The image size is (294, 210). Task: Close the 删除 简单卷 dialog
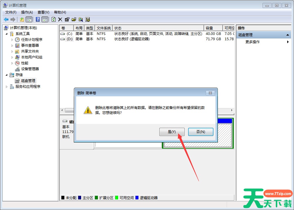point(211,93)
